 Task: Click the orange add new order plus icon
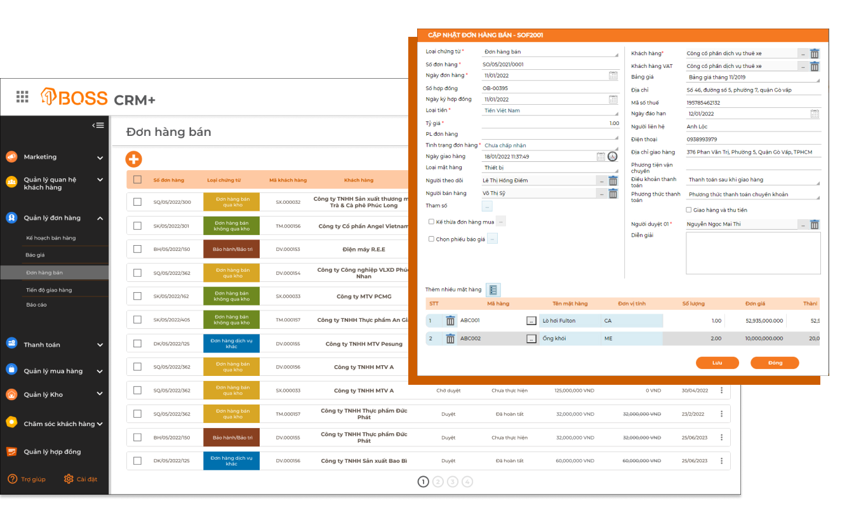(x=133, y=159)
